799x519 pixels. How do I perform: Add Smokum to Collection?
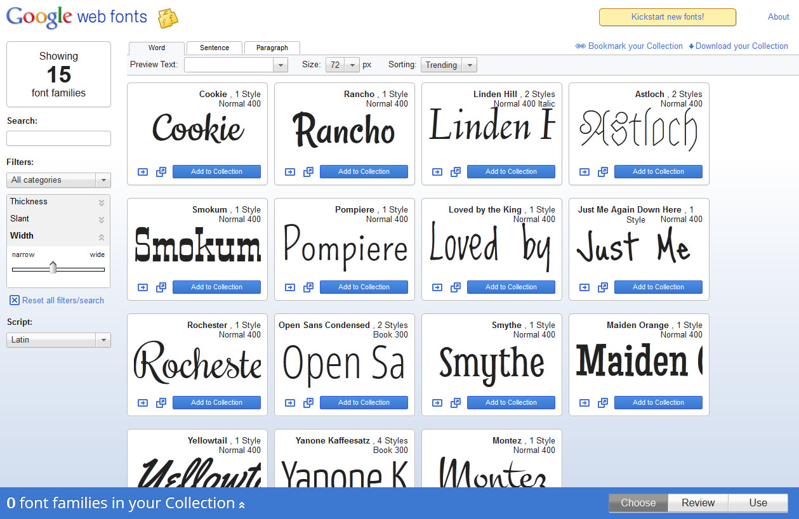click(216, 287)
